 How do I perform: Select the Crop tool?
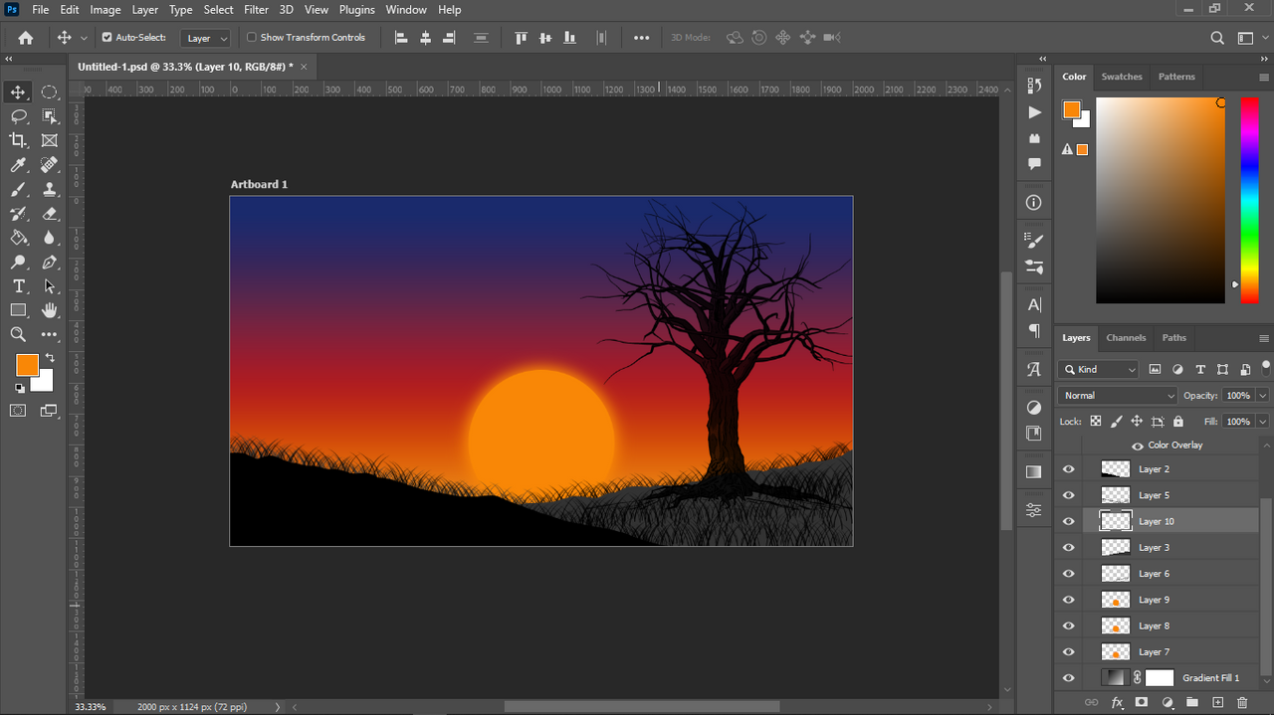[18, 140]
